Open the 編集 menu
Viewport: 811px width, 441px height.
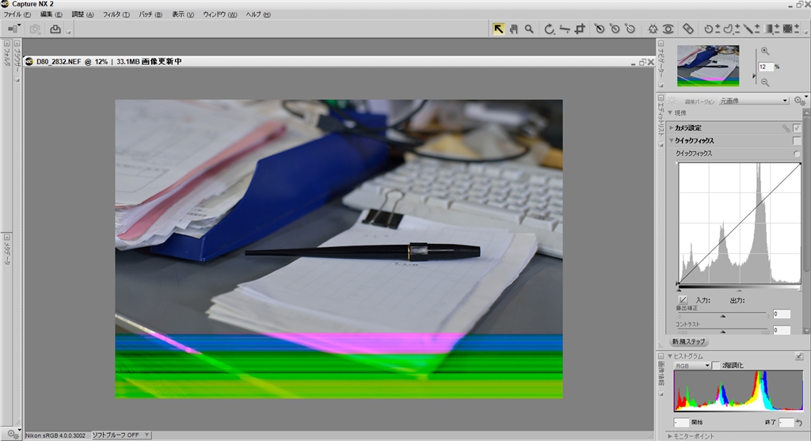tap(51, 14)
